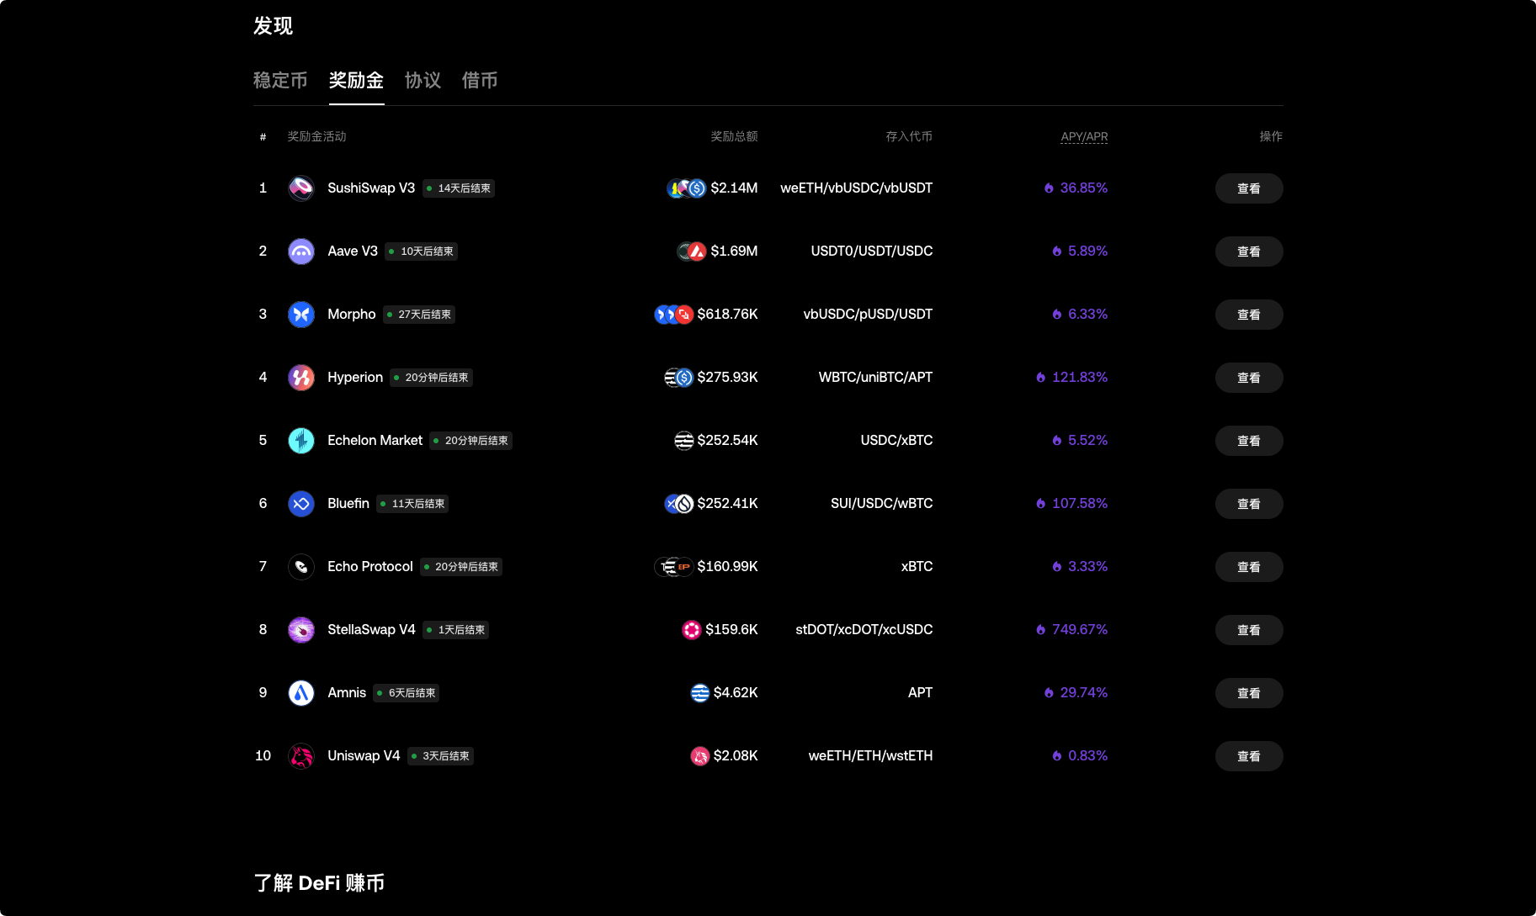1536x916 pixels.
Task: Click 查看 for Uniswap V4
Action: pyautogui.click(x=1249, y=755)
